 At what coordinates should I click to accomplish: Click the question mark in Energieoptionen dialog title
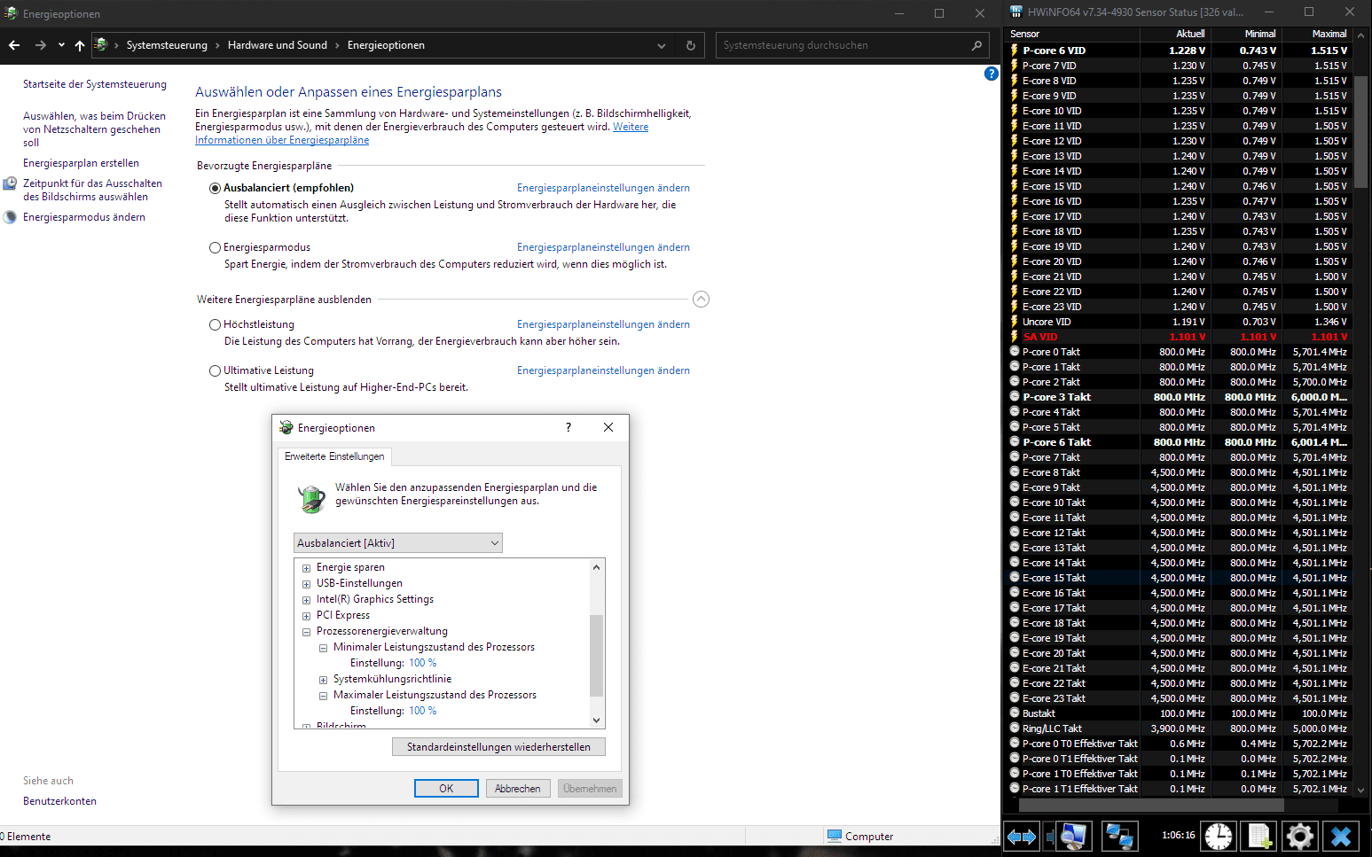pos(568,427)
